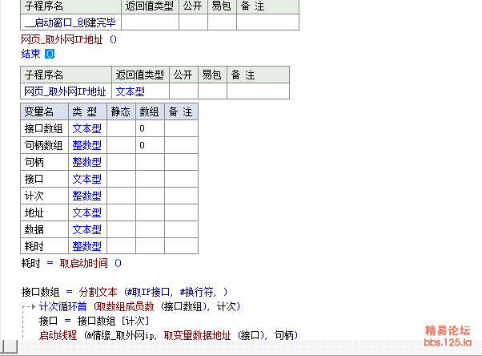Image resolution: width=482 pixels, height=356 pixels.
Task: Click the 计次循环首 keyword
Action: pos(62,306)
